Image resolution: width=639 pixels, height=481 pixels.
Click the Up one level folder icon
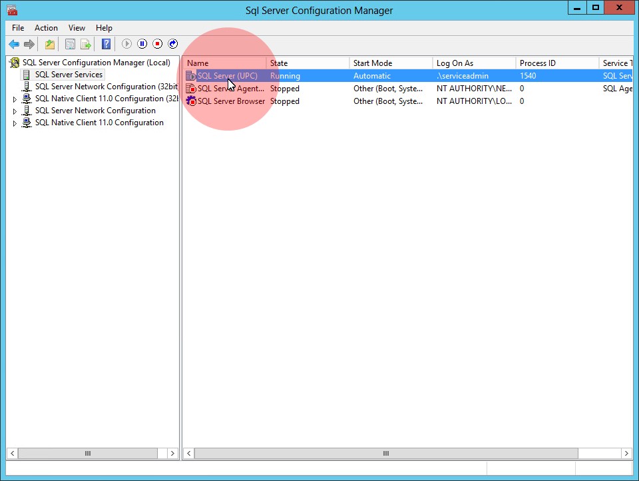coord(50,44)
